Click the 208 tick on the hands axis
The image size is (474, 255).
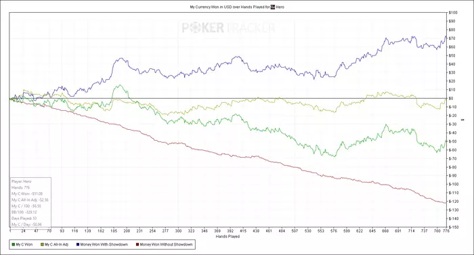[x=127, y=231]
